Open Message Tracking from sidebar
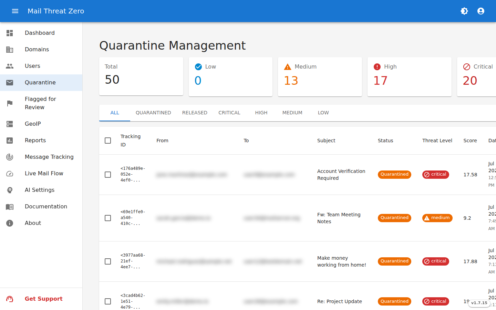The image size is (496, 310). pos(41,157)
